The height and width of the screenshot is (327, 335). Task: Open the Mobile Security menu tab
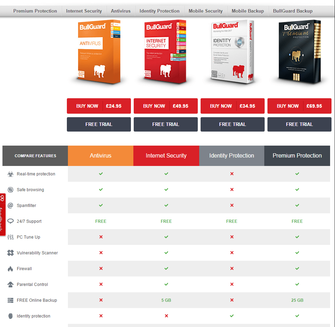pyautogui.click(x=205, y=11)
